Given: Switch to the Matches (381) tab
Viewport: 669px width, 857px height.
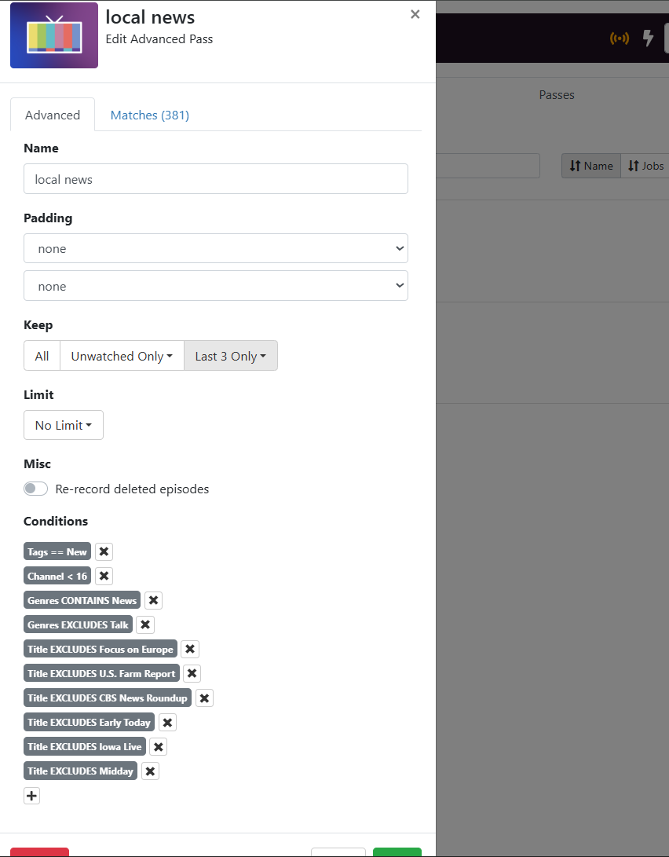Looking at the screenshot, I should point(149,115).
